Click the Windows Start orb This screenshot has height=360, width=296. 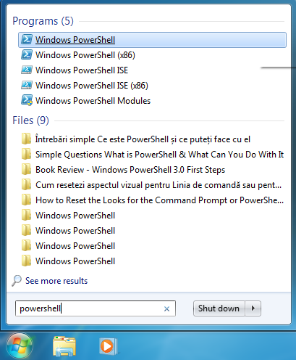pos(20,345)
